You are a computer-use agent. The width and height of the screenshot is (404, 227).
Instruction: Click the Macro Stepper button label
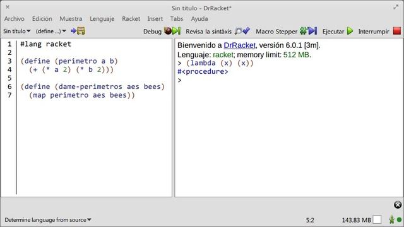pyautogui.click(x=276, y=32)
